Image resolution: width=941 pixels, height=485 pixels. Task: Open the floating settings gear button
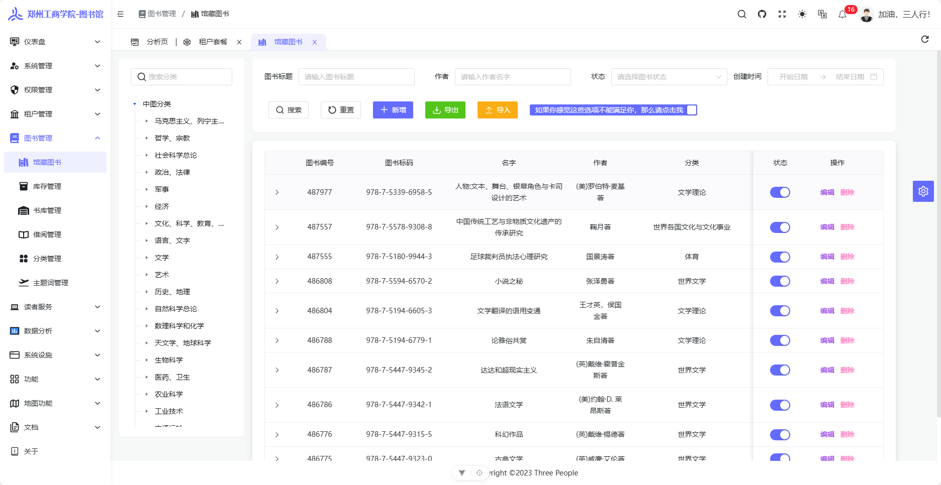(923, 191)
